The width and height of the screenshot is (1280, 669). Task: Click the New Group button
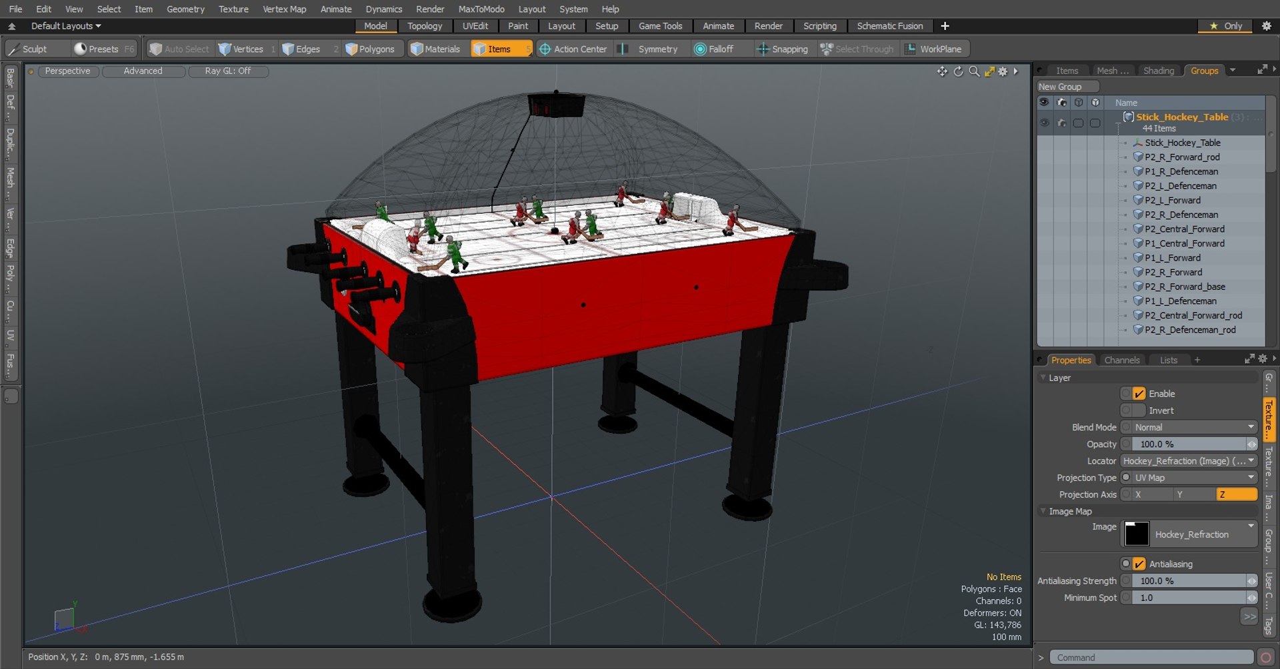[x=1067, y=87]
